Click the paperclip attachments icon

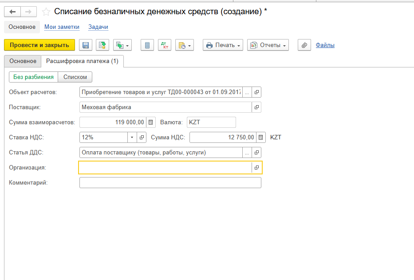[x=304, y=45]
